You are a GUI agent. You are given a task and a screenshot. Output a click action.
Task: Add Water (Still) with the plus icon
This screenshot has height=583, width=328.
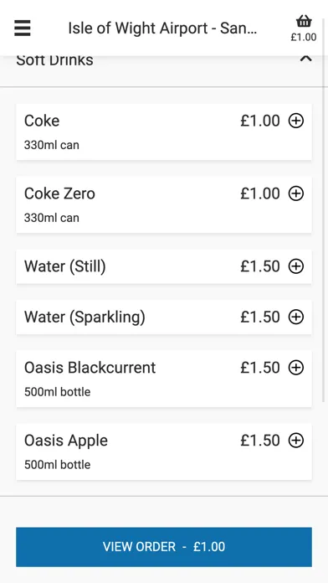point(296,266)
